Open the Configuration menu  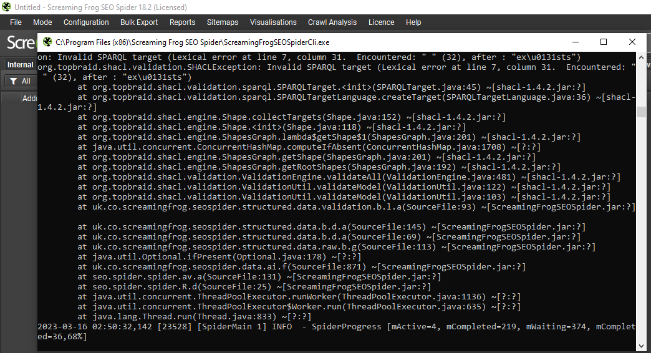point(86,22)
